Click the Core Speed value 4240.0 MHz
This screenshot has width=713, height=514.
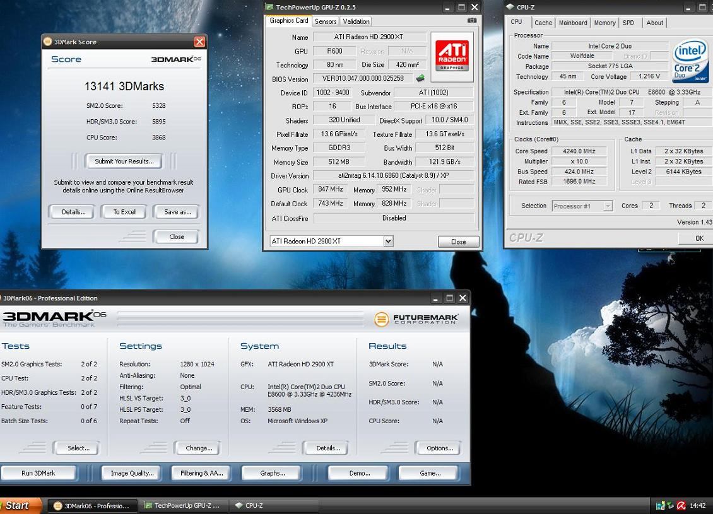click(579, 151)
